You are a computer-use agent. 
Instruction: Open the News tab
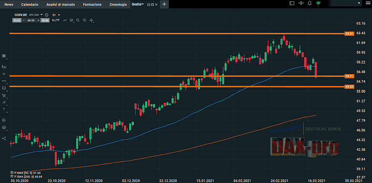tap(9, 5)
